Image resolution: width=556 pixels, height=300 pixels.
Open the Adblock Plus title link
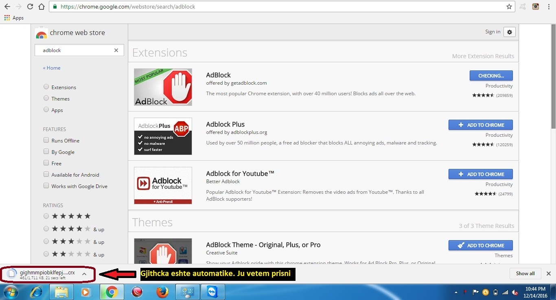point(225,124)
